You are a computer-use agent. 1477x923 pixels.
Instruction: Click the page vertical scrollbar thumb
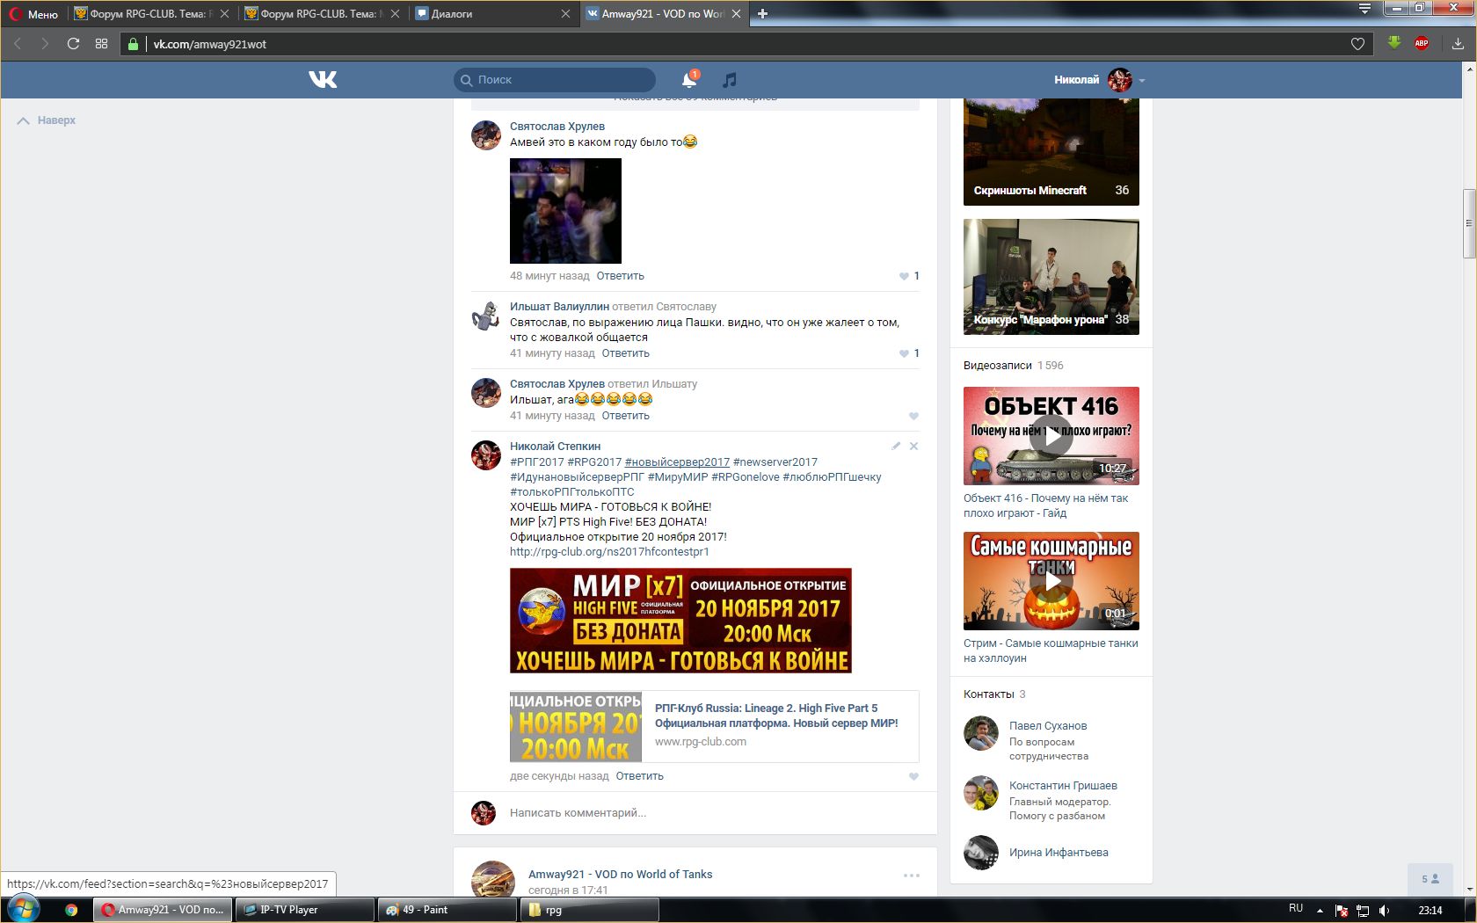click(x=1468, y=223)
